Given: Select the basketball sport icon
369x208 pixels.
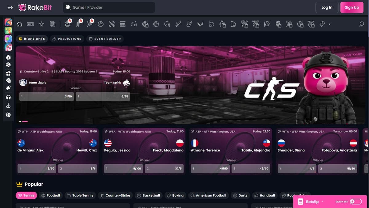Looking at the screenshot, I should point(101,24).
